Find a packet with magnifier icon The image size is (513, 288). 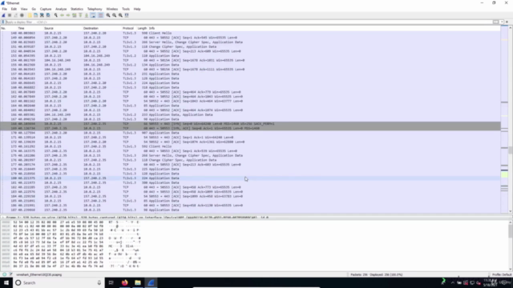point(56,15)
